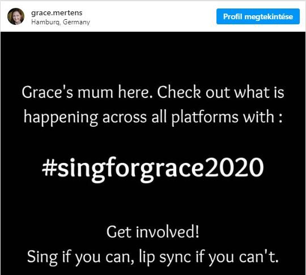Click the word "happening" in the post

pos(61,118)
